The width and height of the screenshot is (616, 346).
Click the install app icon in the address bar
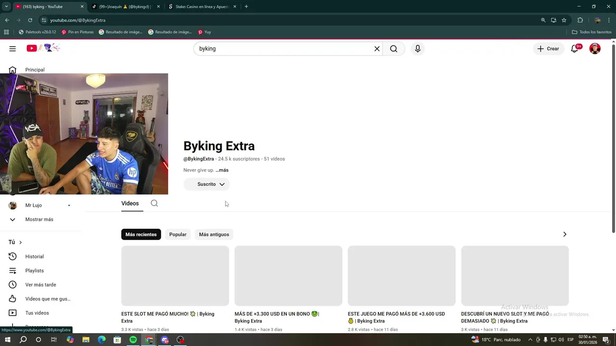[553, 20]
